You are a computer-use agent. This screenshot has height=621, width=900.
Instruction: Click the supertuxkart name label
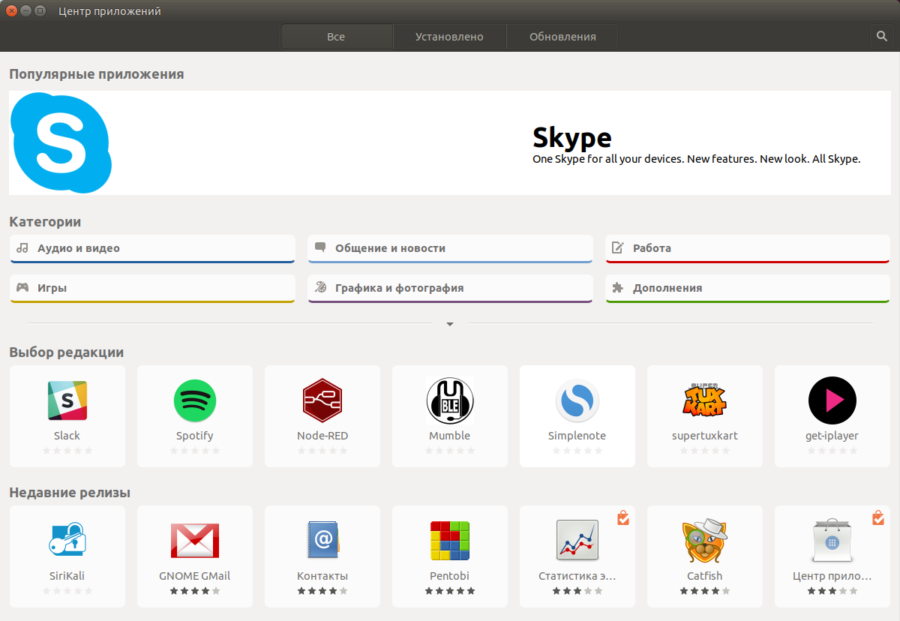(705, 436)
